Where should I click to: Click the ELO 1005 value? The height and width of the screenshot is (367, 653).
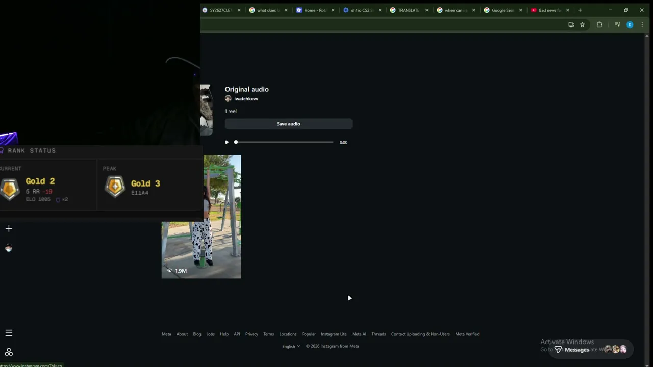38,199
